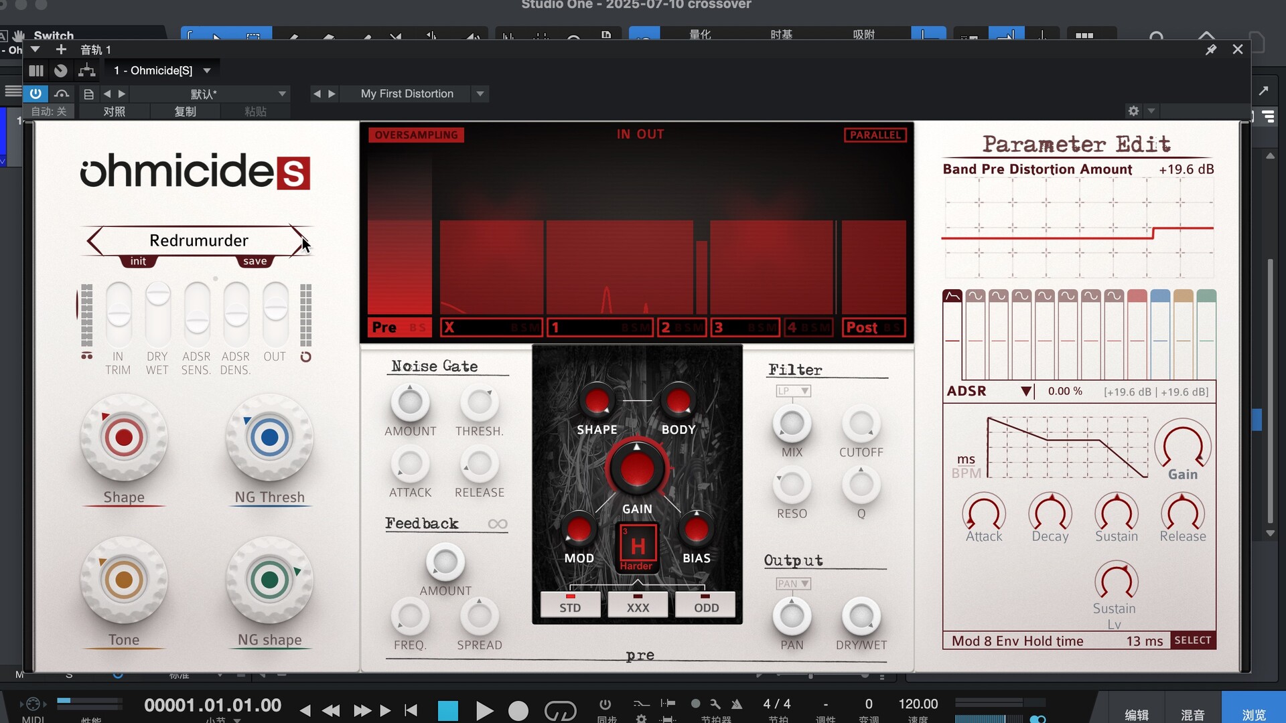
Task: Enable the XXX distortion family
Action: point(638,605)
